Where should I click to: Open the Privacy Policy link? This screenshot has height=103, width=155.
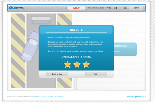tap(40, 97)
